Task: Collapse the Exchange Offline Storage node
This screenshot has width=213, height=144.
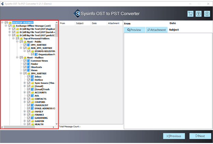Action: (6, 25)
